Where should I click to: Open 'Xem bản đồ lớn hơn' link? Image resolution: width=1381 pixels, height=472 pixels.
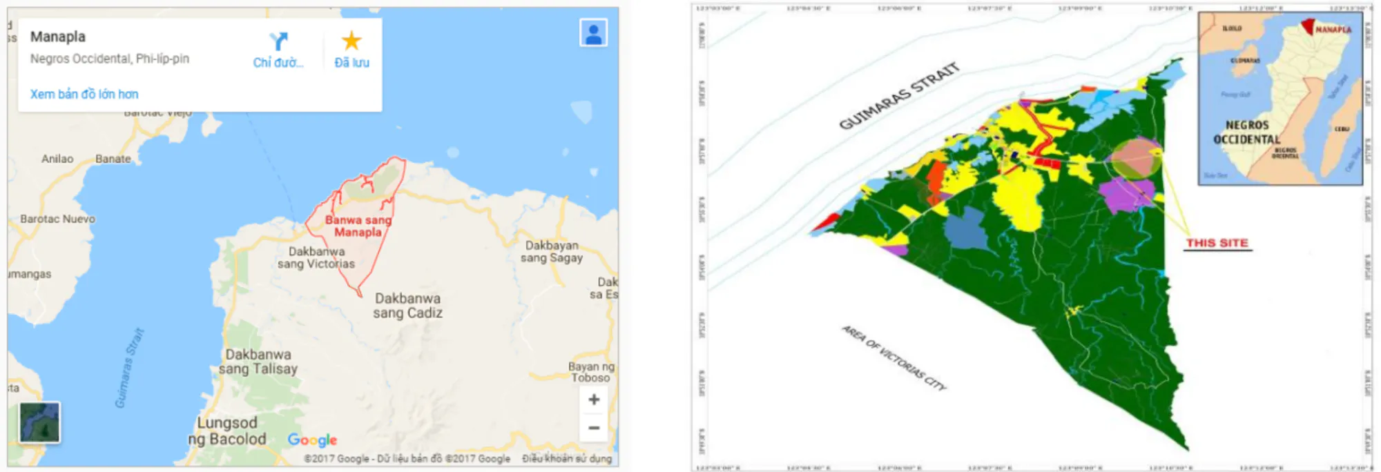tap(84, 94)
